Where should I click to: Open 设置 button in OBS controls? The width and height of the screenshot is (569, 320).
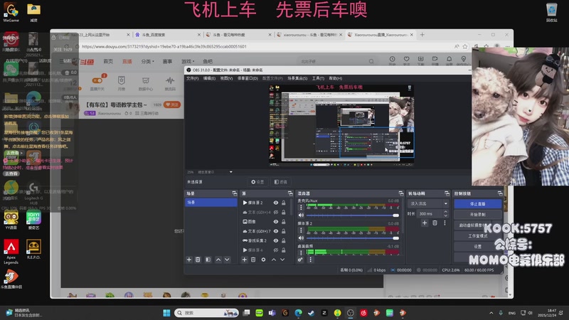477,246
